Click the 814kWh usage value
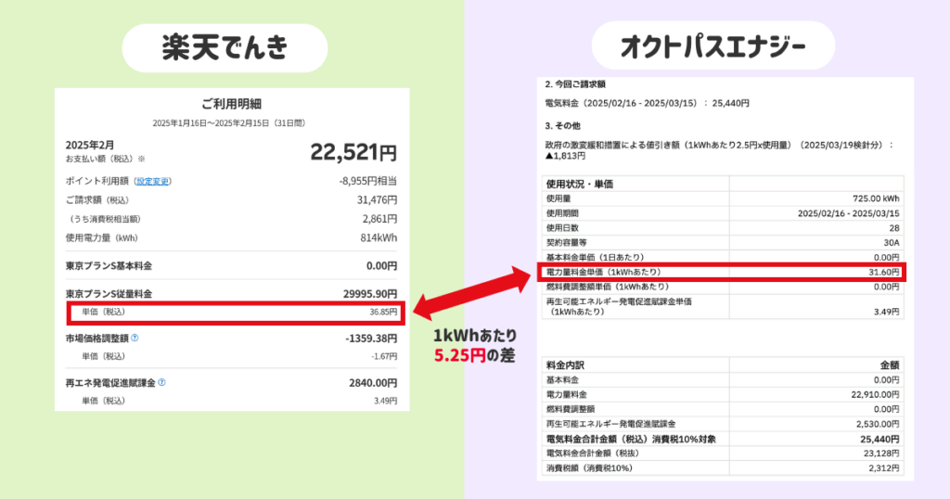 point(379,238)
